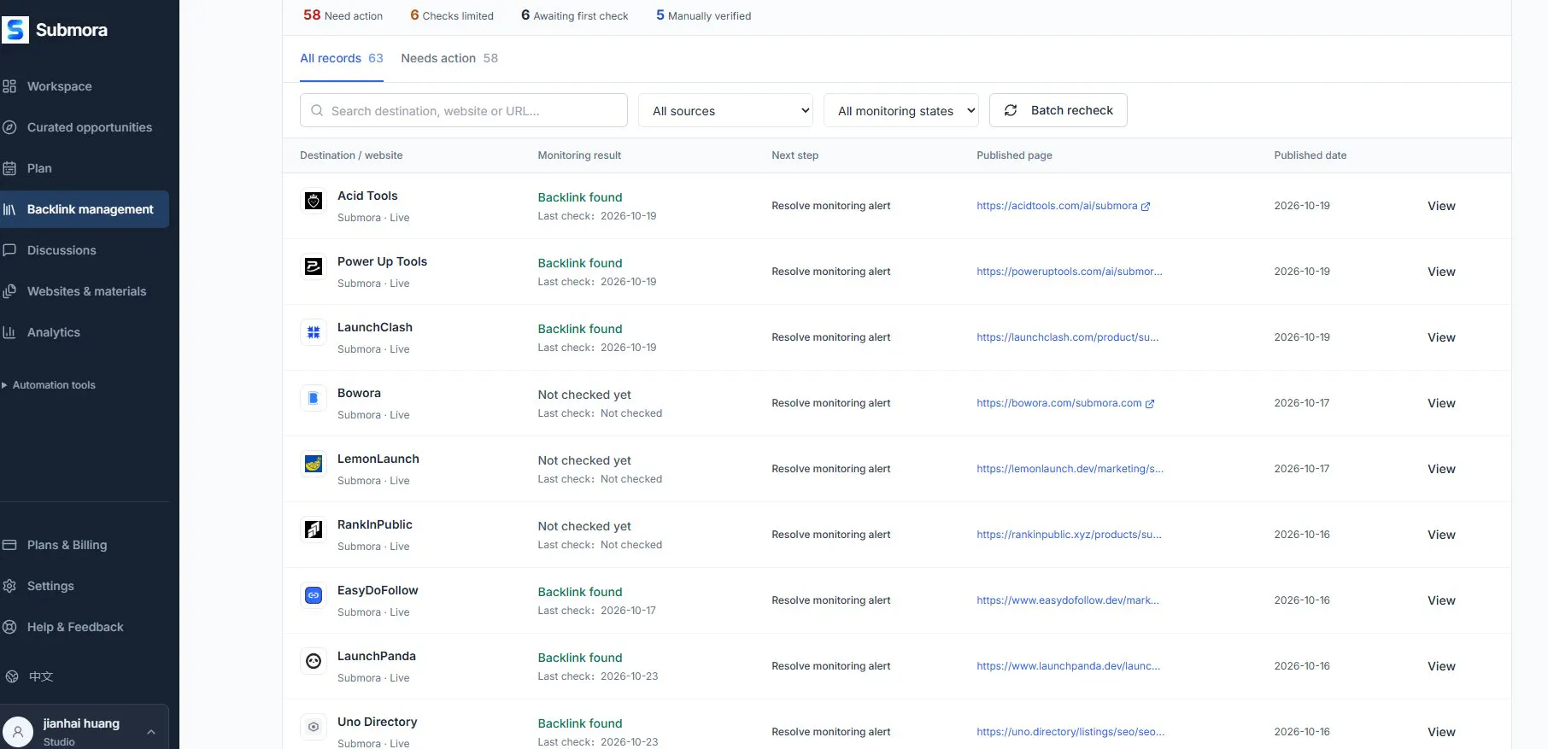
Task: Click the LemonLaunch site logo
Action: tap(314, 464)
